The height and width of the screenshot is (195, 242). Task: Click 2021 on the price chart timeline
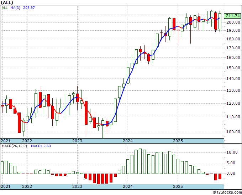coord(6,141)
